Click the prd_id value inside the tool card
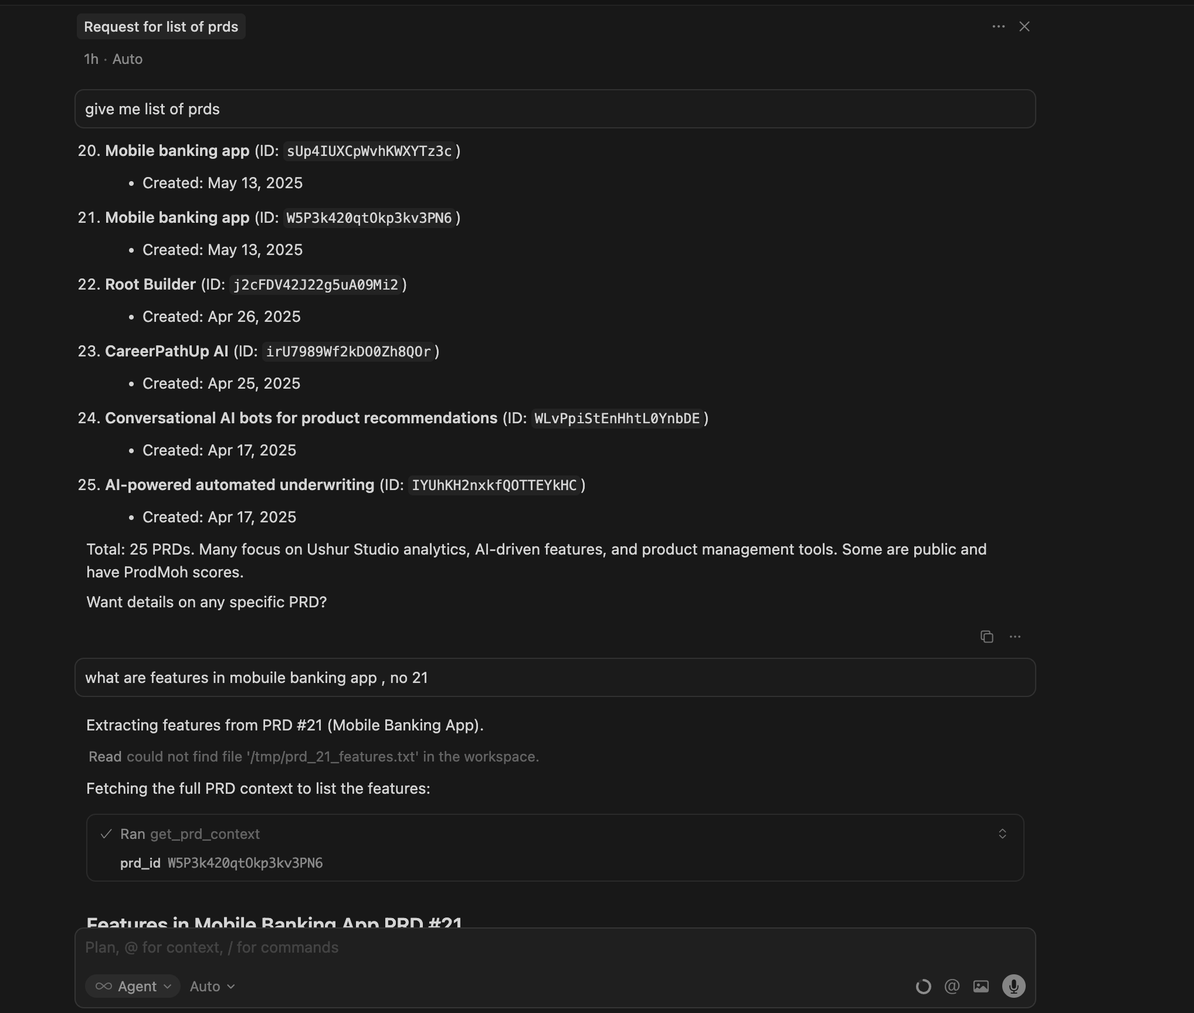The image size is (1194, 1013). [245, 863]
